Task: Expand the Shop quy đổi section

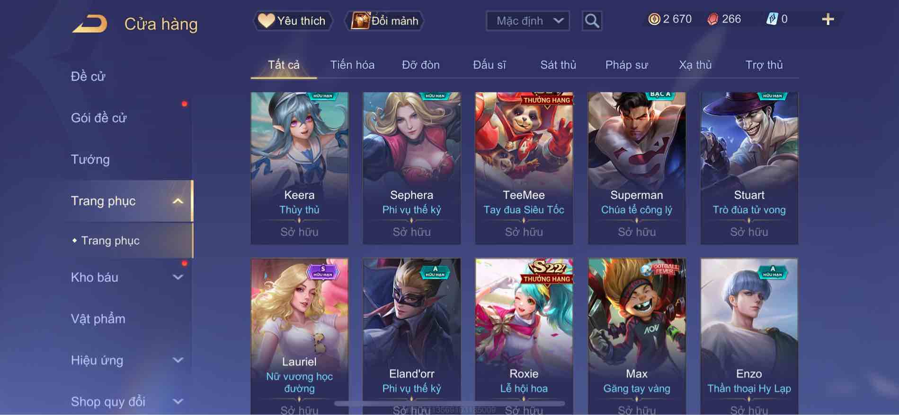Action: point(178,402)
